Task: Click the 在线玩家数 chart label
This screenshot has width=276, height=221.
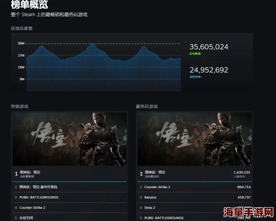Action: pos(22,28)
